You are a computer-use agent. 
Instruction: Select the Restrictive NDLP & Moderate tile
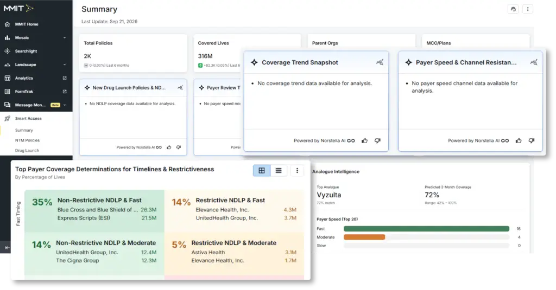point(234,254)
